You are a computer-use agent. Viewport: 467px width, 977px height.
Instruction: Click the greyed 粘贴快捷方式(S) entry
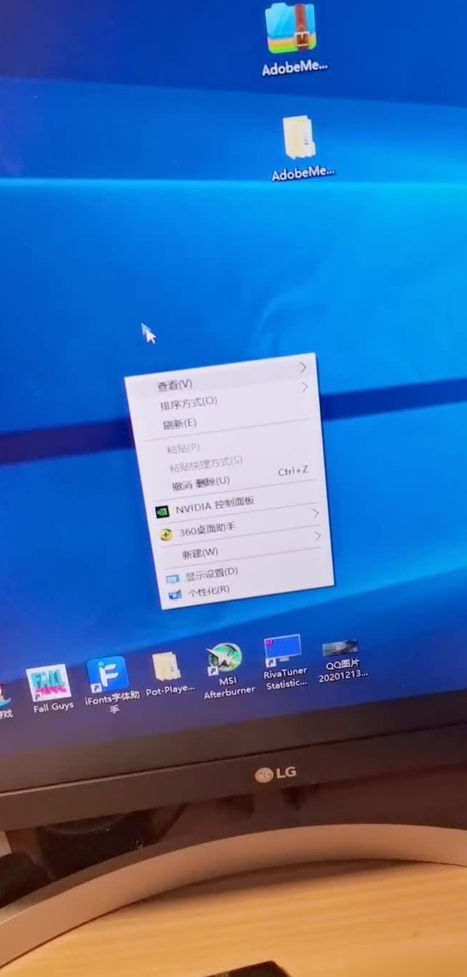coord(206,463)
